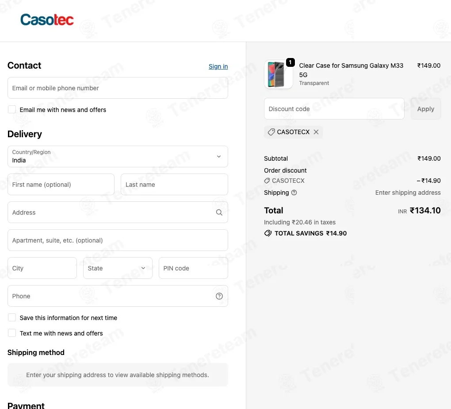
Task: Focus the Discount code field
Action: 334,109
